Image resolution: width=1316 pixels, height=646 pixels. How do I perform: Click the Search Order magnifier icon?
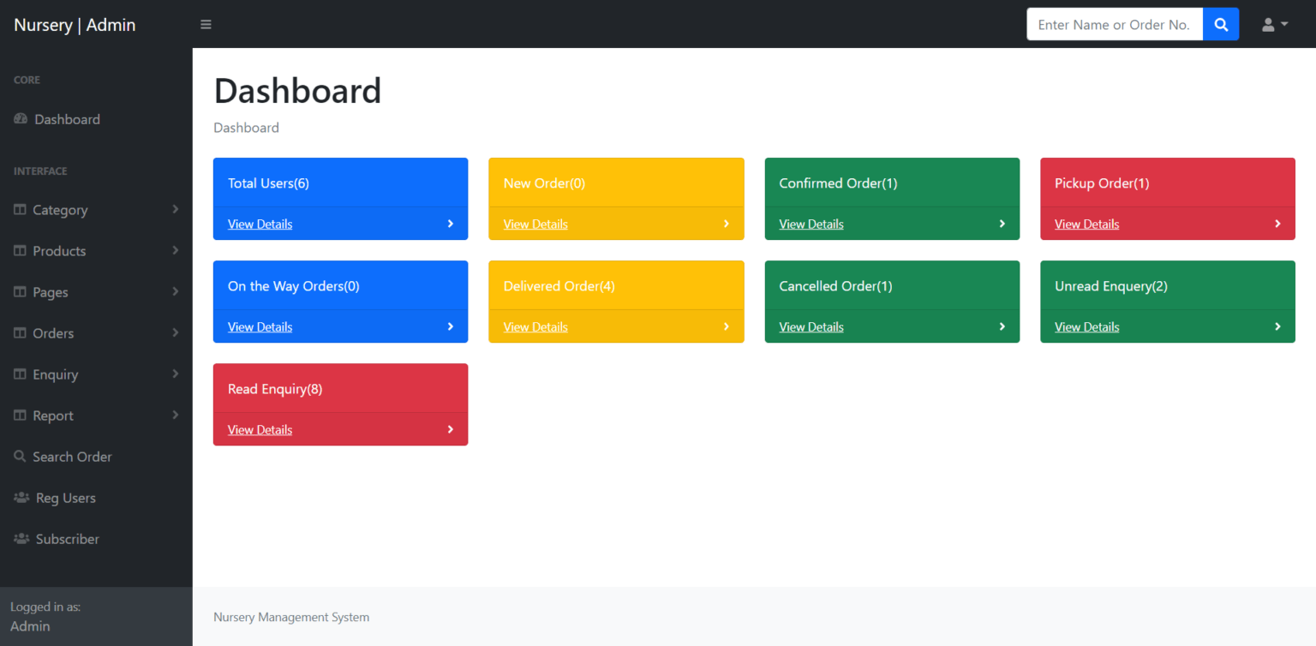(20, 456)
